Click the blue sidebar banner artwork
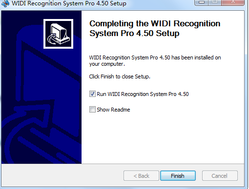The image size is (249, 189). tap(41, 106)
